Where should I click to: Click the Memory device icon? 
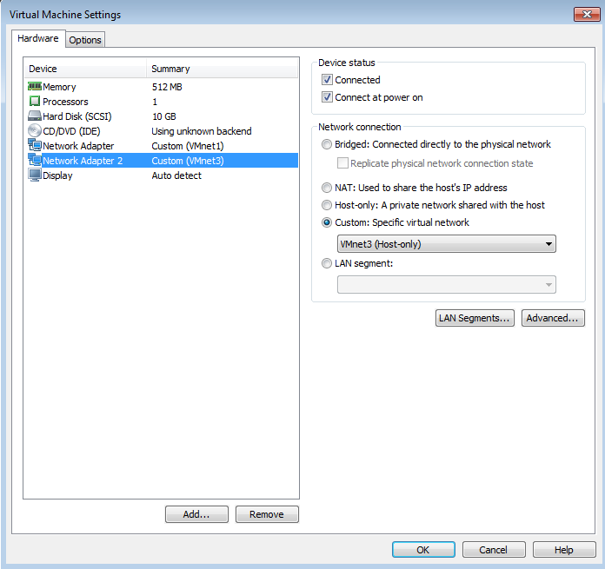(35, 87)
